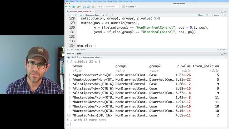This screenshot has width=229, height=129.
Task: Open the Apple menu
Action: tap(67, 1)
